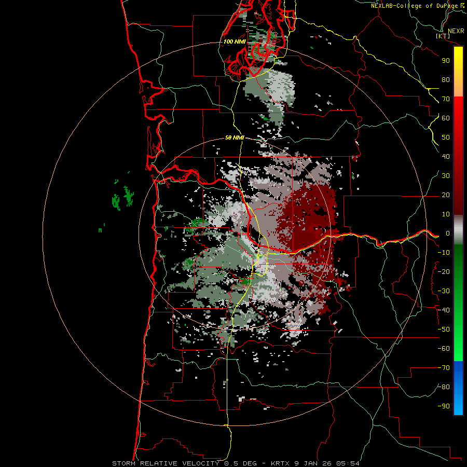The image size is (467, 467).
Task: Click the KRTX radar site identifier
Action: tap(281, 463)
